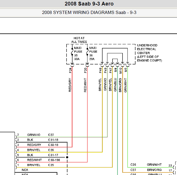Click the vertical BRN/YEL label under F48

click(100, 85)
